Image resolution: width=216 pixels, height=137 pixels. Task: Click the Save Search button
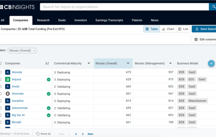tap(204, 29)
